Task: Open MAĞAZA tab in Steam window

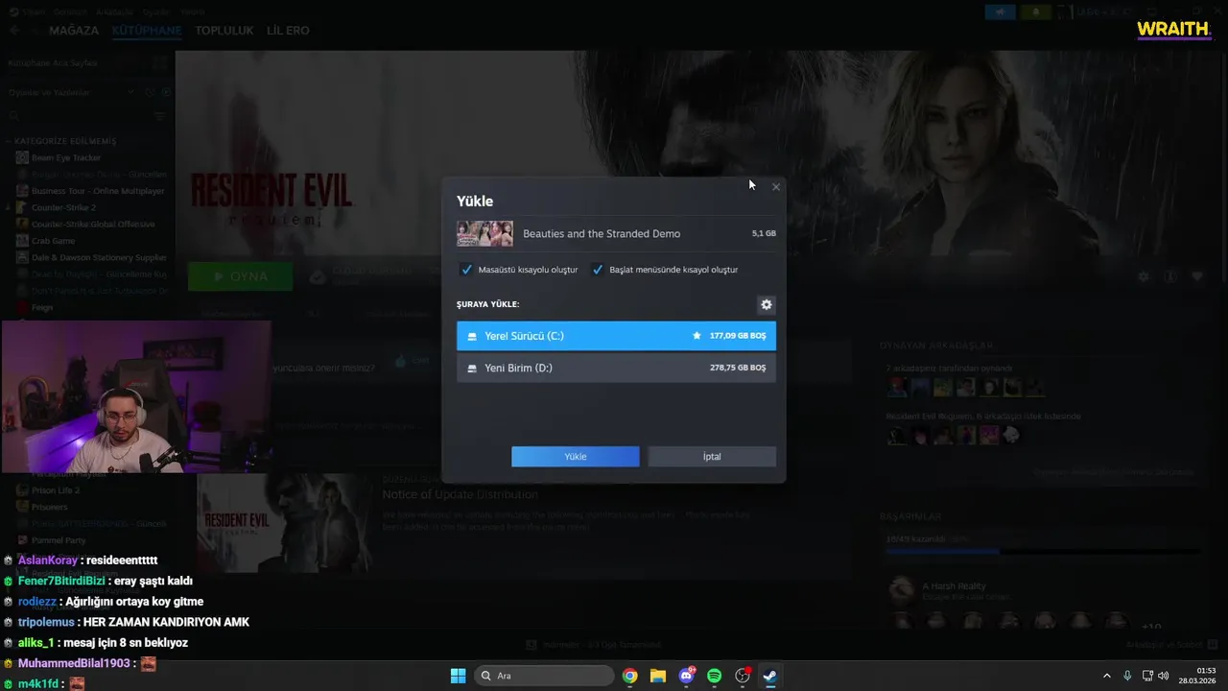Action: pos(74,31)
